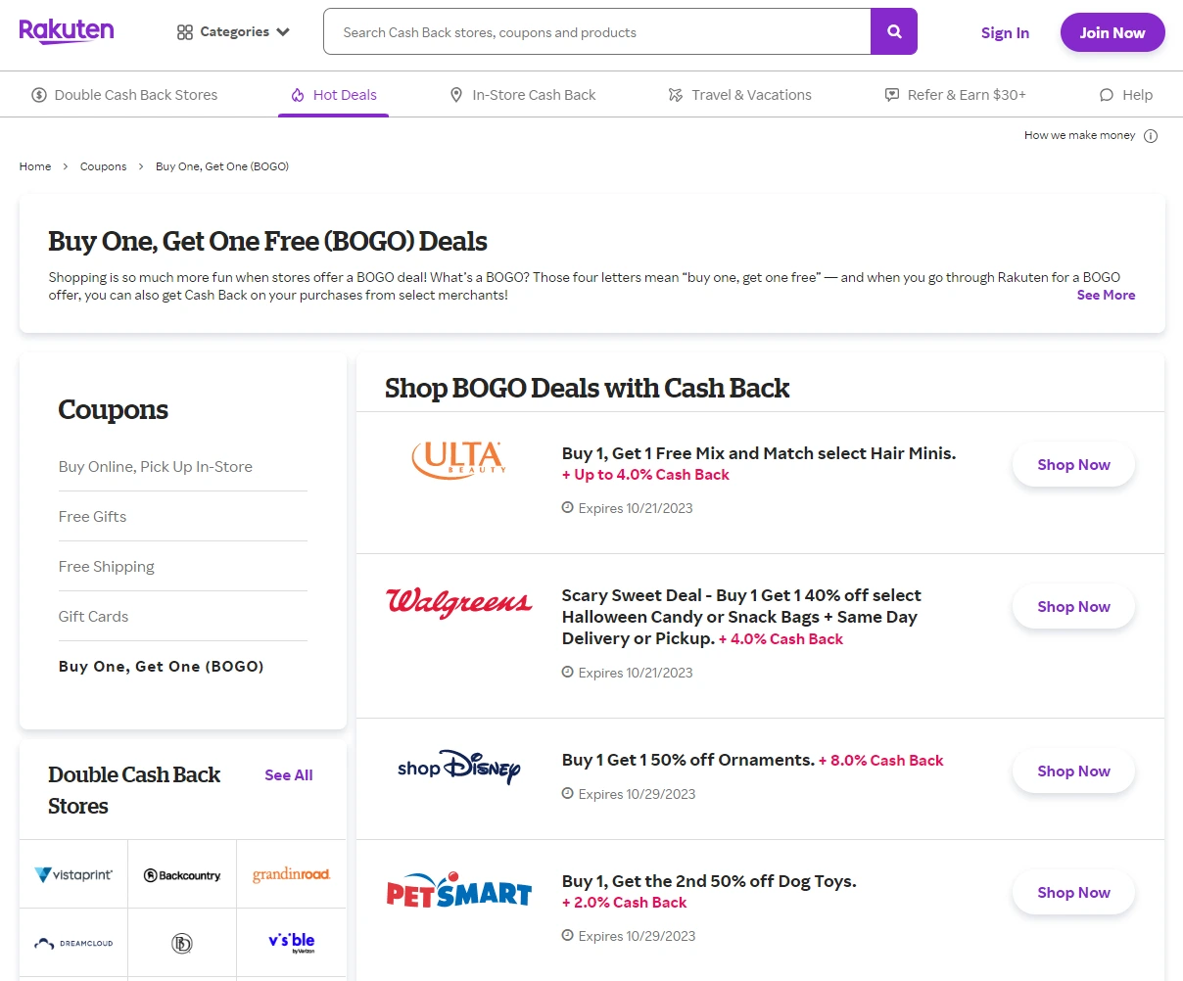Click the clock icon on PetSmart expiry

click(x=567, y=935)
